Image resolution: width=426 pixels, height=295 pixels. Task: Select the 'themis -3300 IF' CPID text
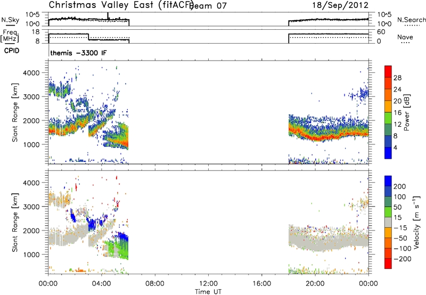pos(78,53)
